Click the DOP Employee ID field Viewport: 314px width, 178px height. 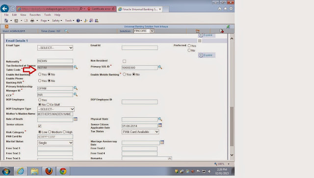point(140,102)
